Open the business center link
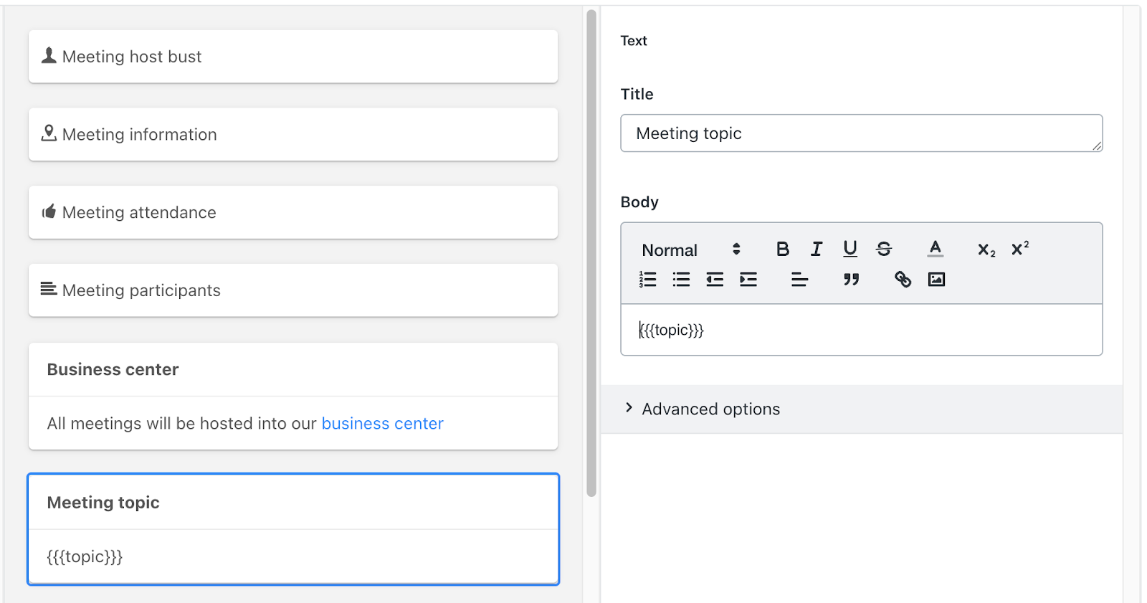The image size is (1147, 603). click(x=382, y=424)
